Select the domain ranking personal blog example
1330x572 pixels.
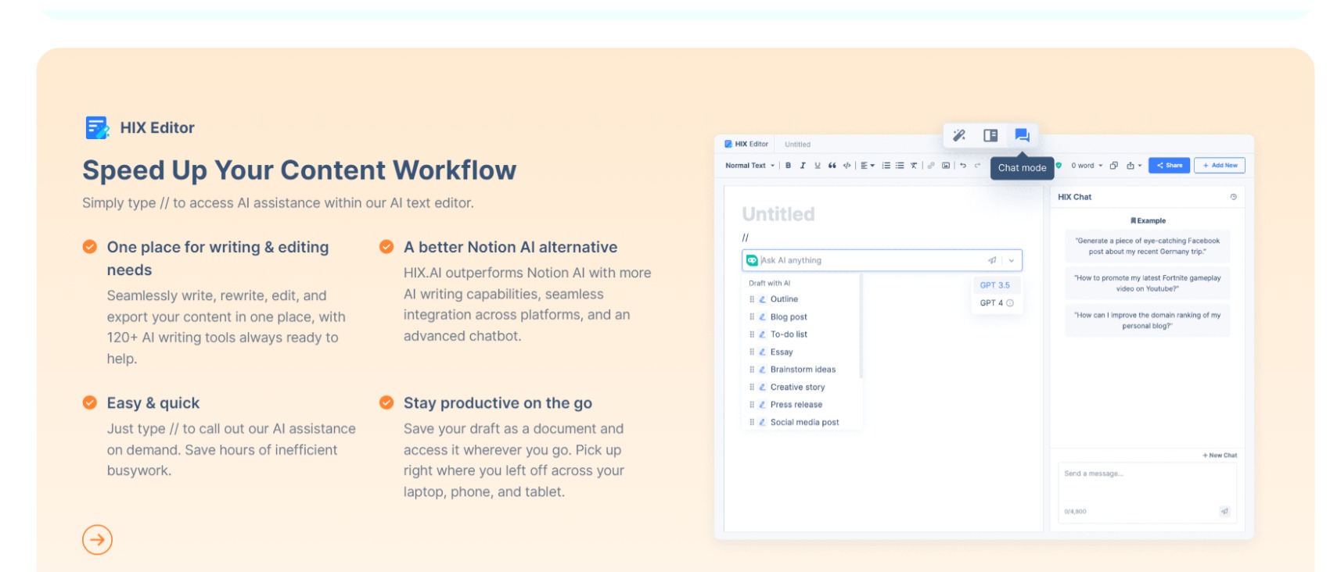[x=1147, y=320]
